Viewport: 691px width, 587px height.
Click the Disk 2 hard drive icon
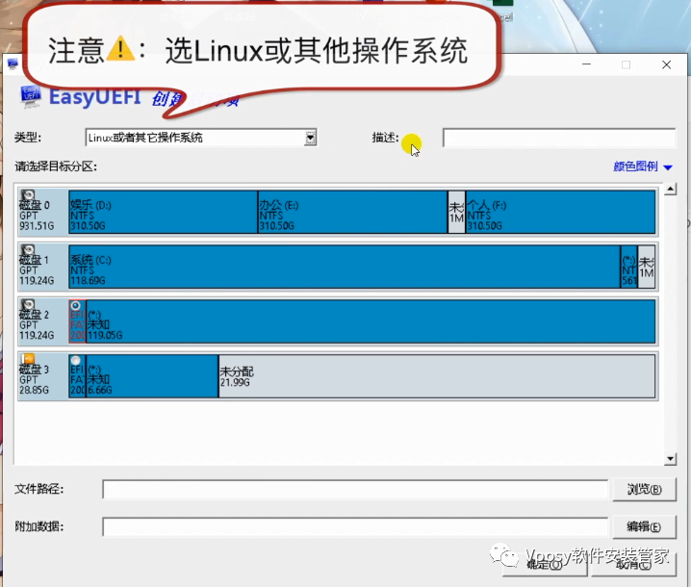pos(28,305)
